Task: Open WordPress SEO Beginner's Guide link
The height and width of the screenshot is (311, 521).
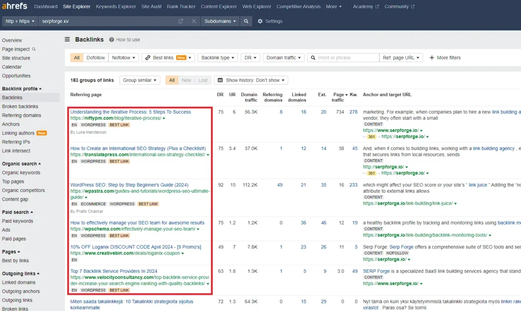Action: coord(129,185)
